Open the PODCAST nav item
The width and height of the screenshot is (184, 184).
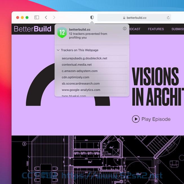135,29
